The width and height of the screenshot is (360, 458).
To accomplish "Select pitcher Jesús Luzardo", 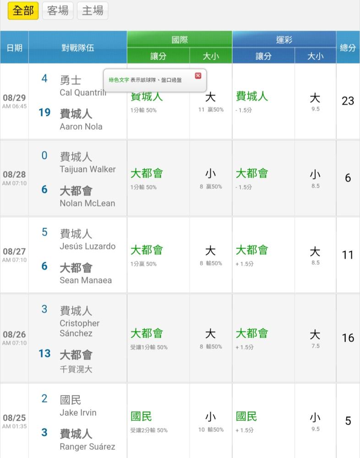I will click(87, 246).
